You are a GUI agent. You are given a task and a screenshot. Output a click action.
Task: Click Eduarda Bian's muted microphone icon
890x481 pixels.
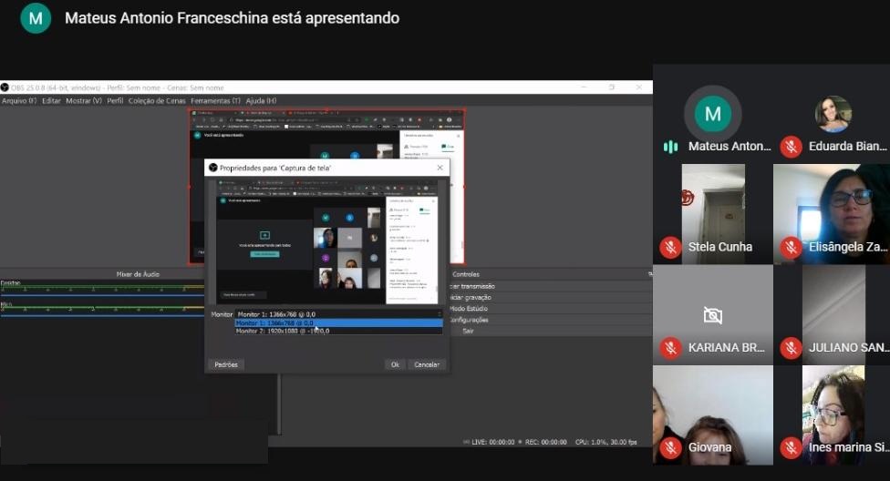[x=791, y=146]
